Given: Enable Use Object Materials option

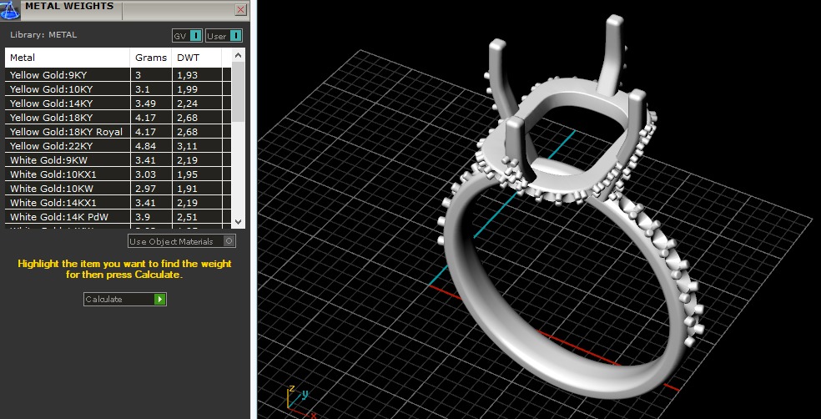Looking at the screenshot, I should click(x=182, y=241).
